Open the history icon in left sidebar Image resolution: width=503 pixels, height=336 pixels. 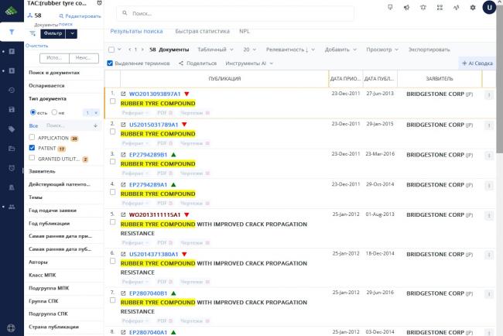click(x=12, y=90)
